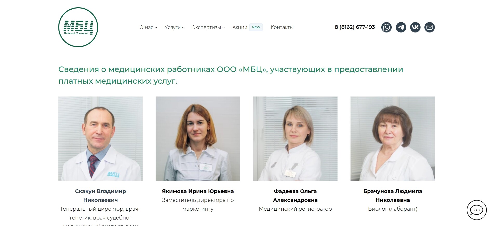Viewport: 493px width, 226px height.
Task: Click the New badge beside Акции
Action: (256, 27)
